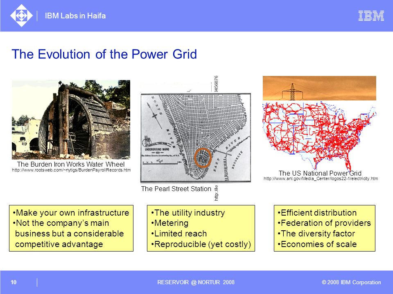This screenshot has width=393, height=294.
Task: Select the bullet 'Make your own infrastructure'
Action: (x=71, y=213)
